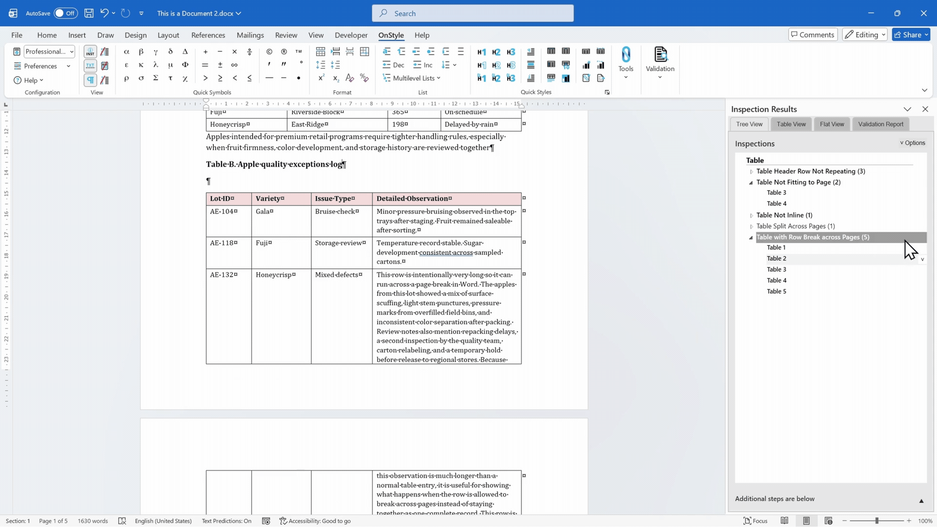This screenshot has width=937, height=527.
Task: Click the Search box in title bar
Action: tap(472, 13)
